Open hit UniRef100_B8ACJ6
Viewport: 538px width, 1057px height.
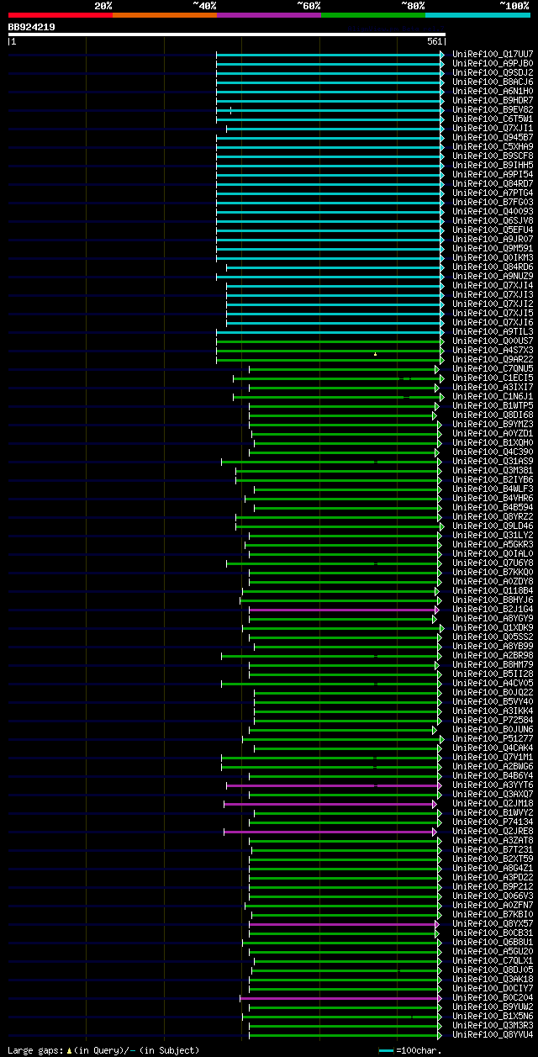493,82
